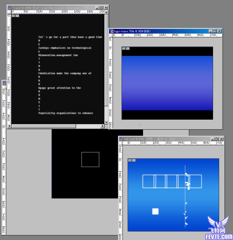Viewport: 233px width, 240px height.
Task: Click the slice image-type icon in tu2.psd
Action: 134,160
